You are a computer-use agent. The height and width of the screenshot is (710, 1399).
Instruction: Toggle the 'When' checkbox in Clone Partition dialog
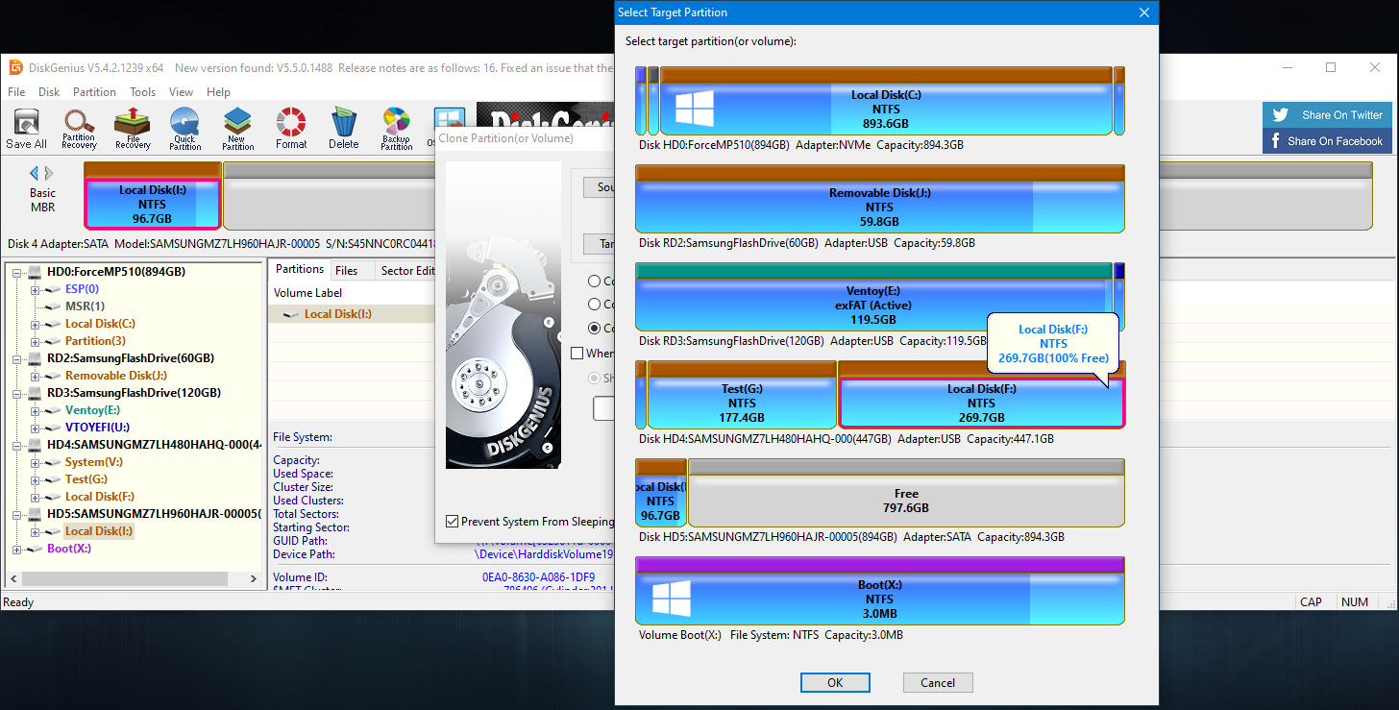577,354
